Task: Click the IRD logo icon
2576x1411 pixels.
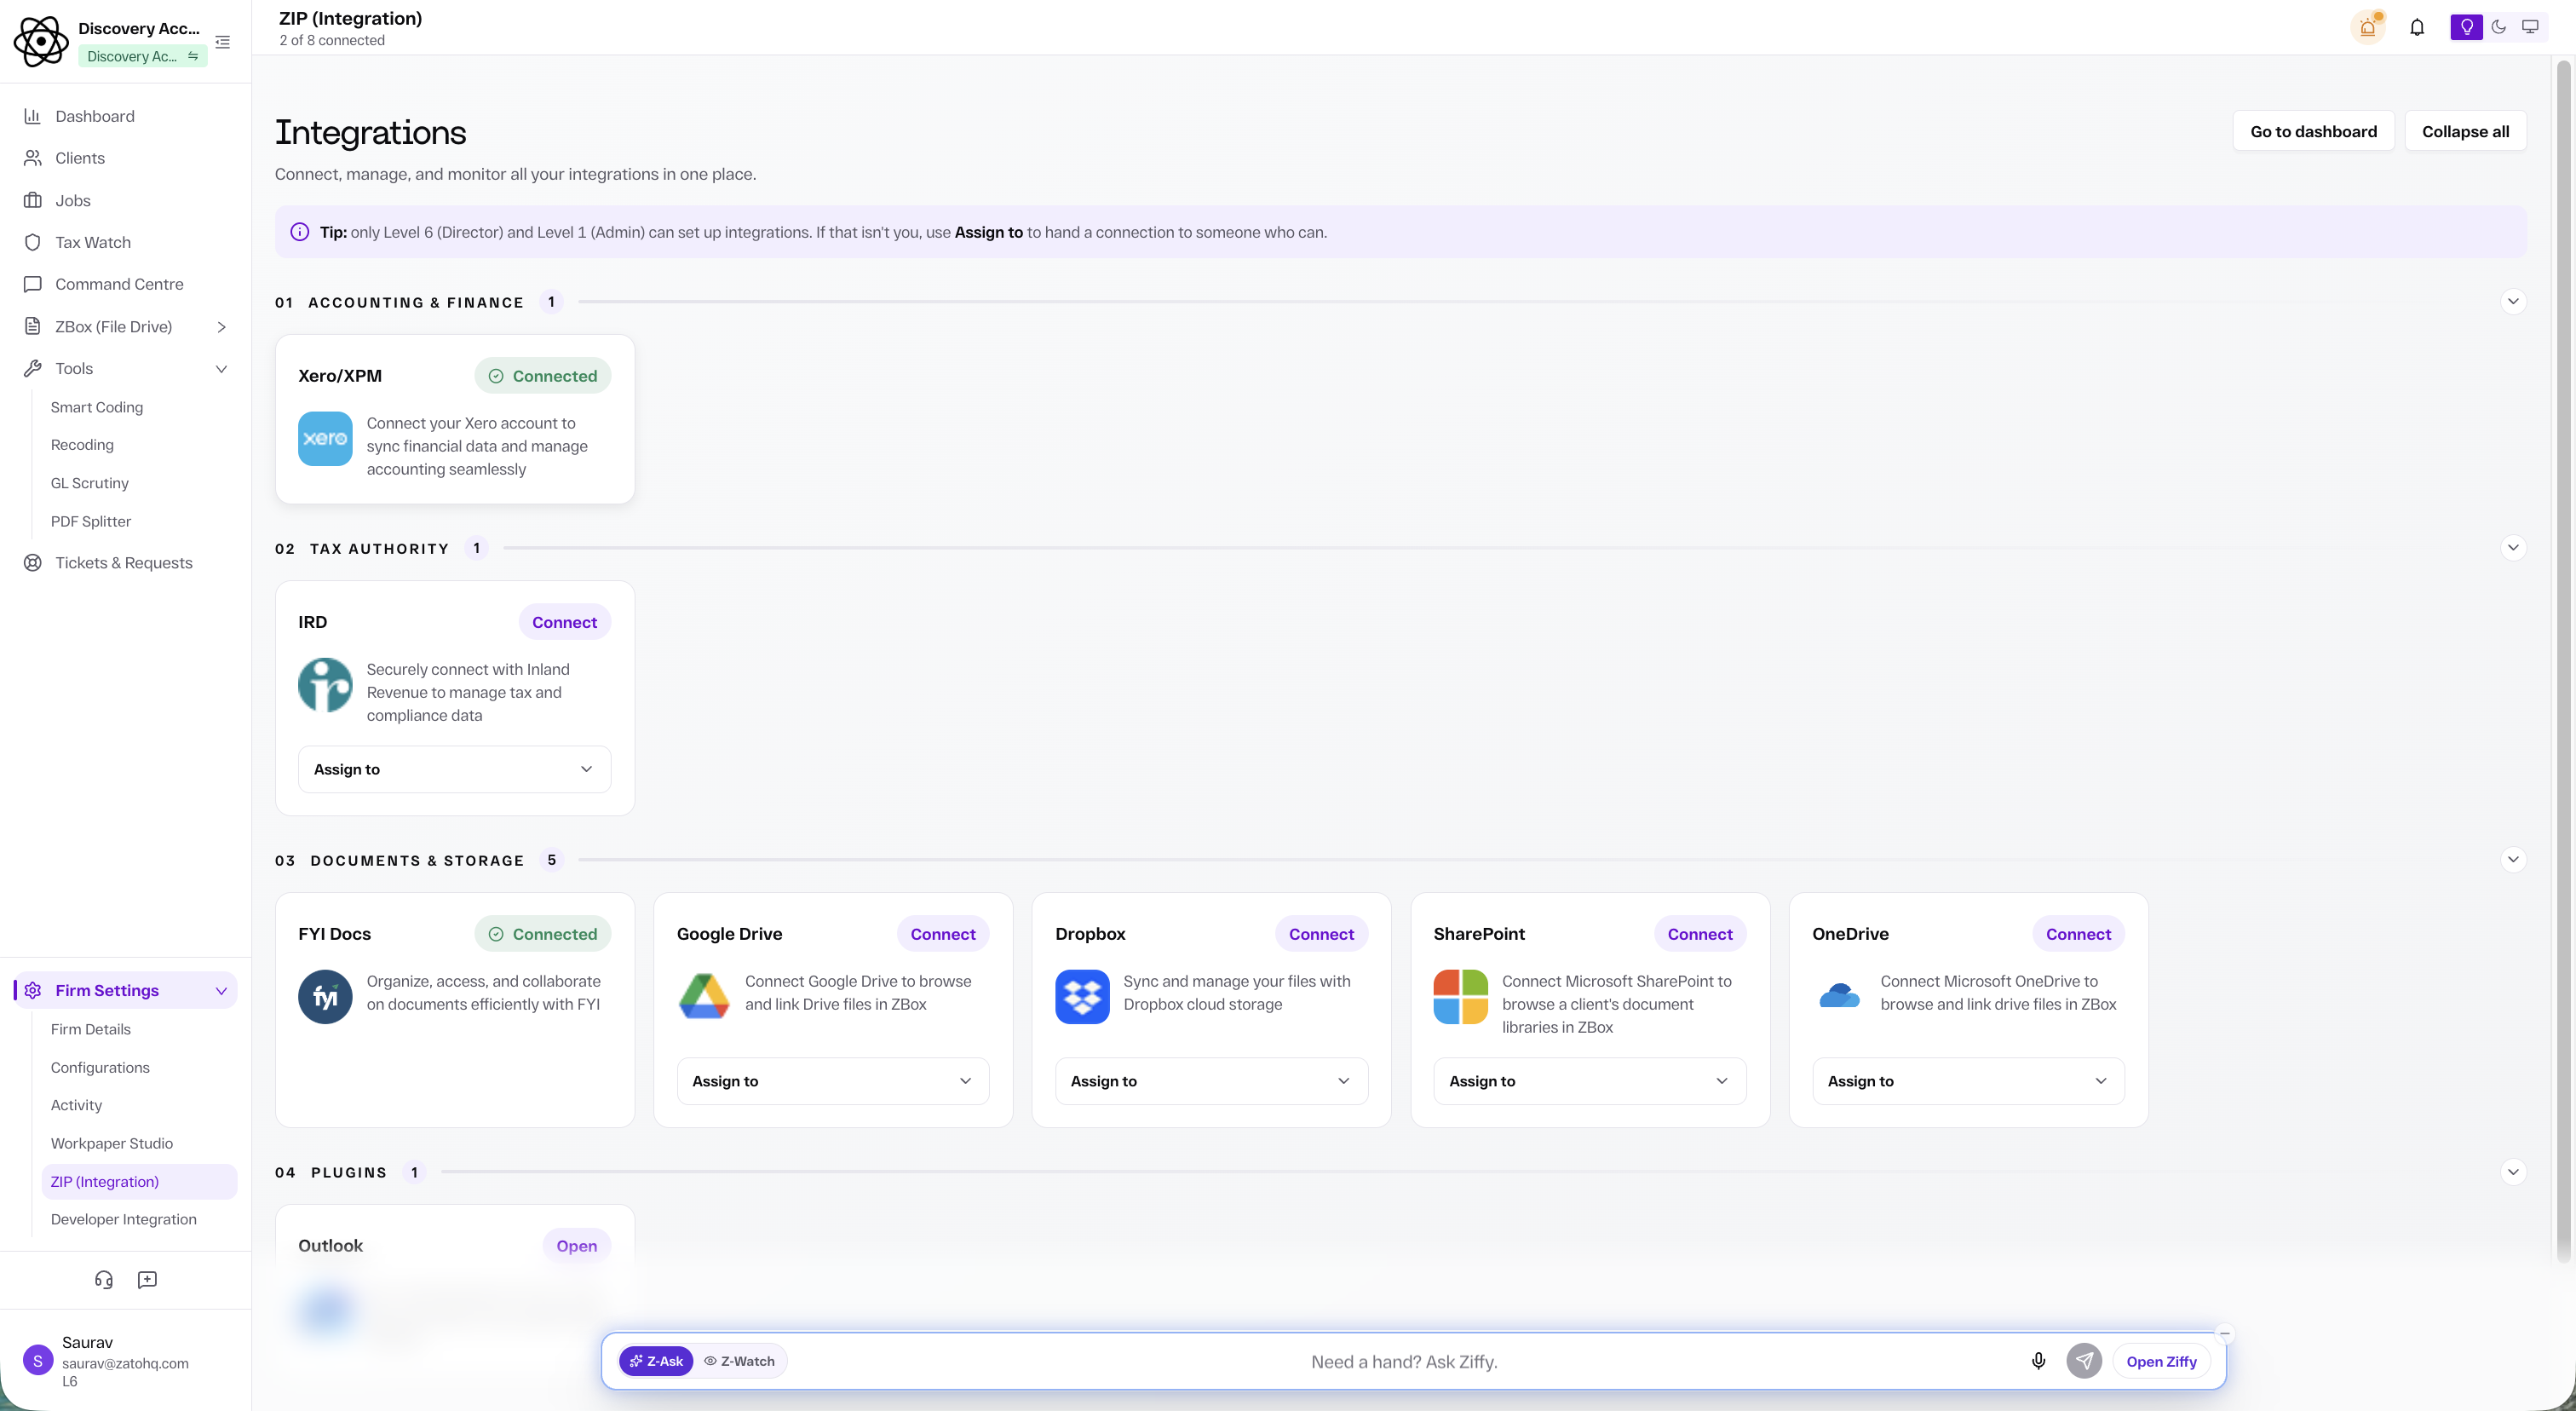Action: tap(325, 685)
